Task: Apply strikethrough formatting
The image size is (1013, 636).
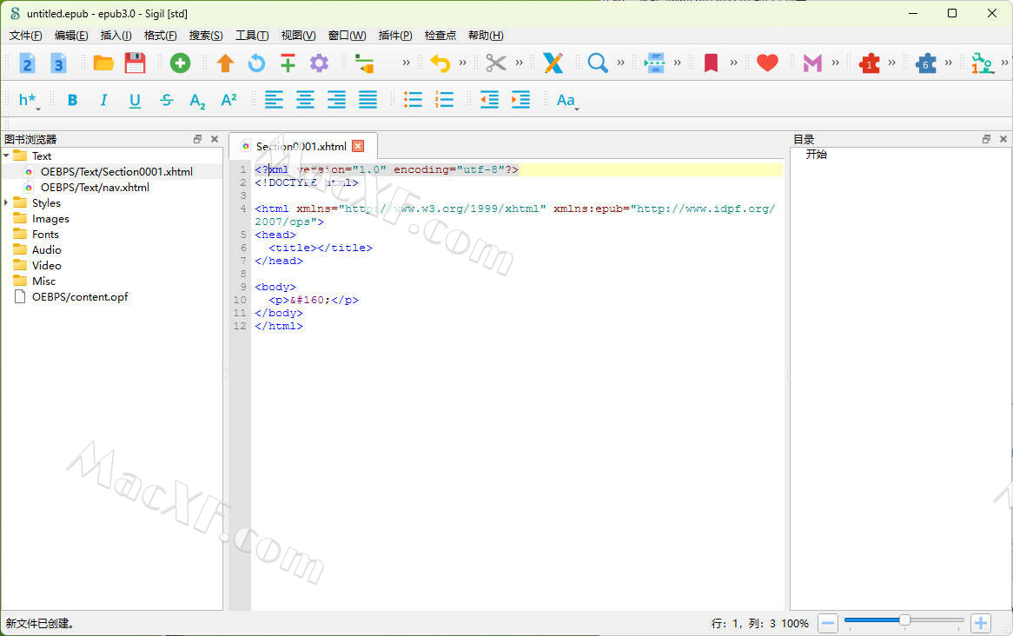Action: click(166, 100)
